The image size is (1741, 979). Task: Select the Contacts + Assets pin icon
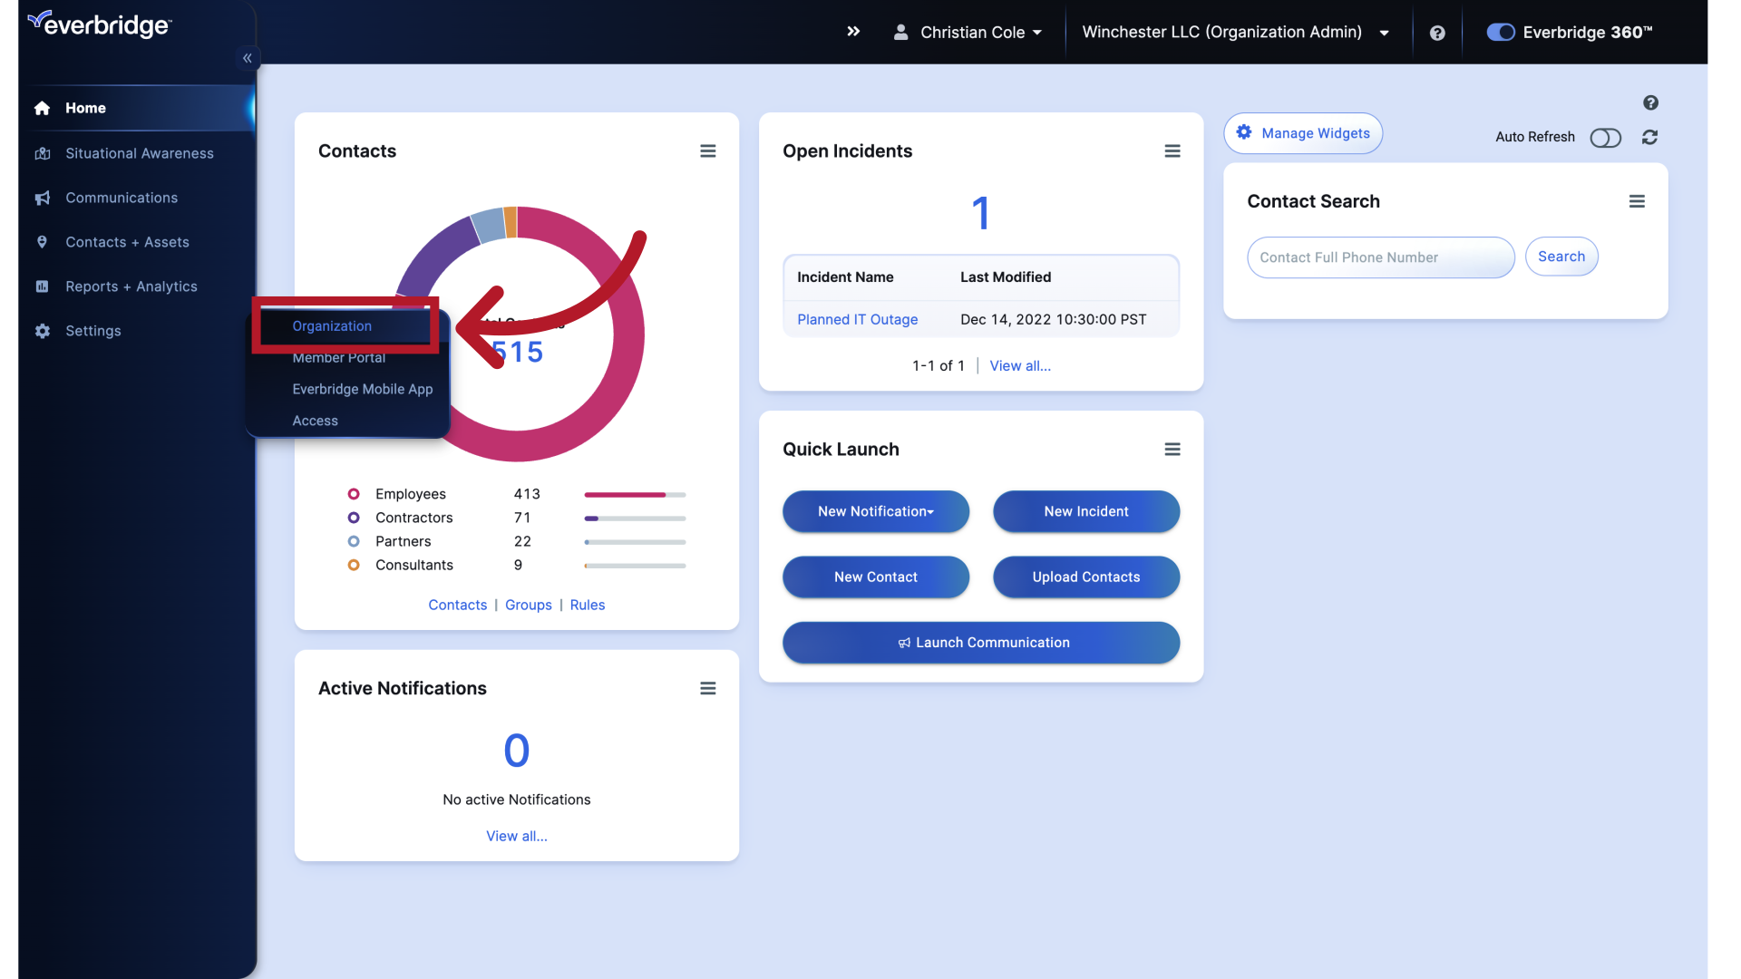(42, 242)
